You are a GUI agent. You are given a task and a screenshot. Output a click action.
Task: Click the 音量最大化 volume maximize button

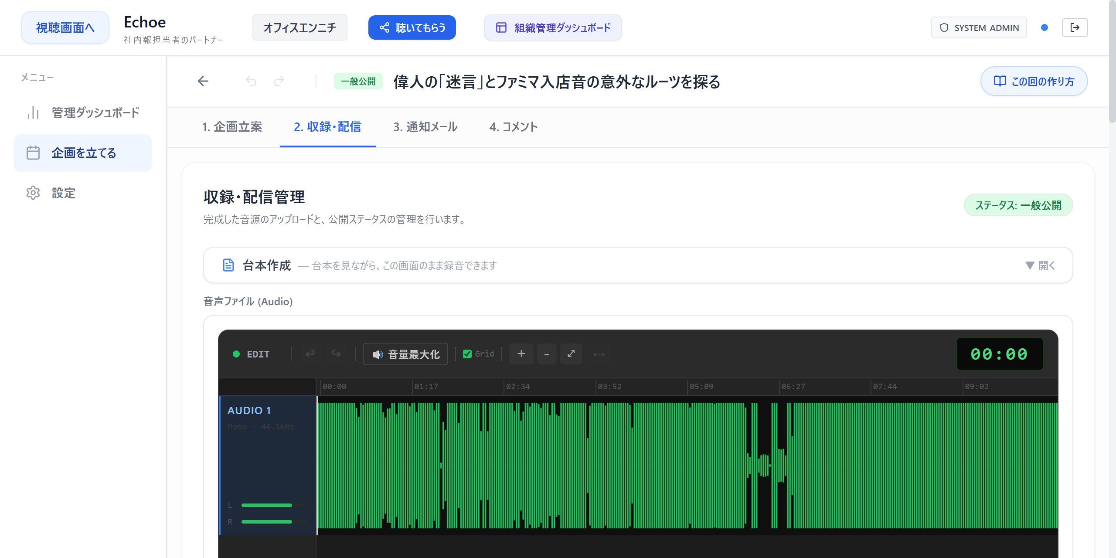click(405, 354)
